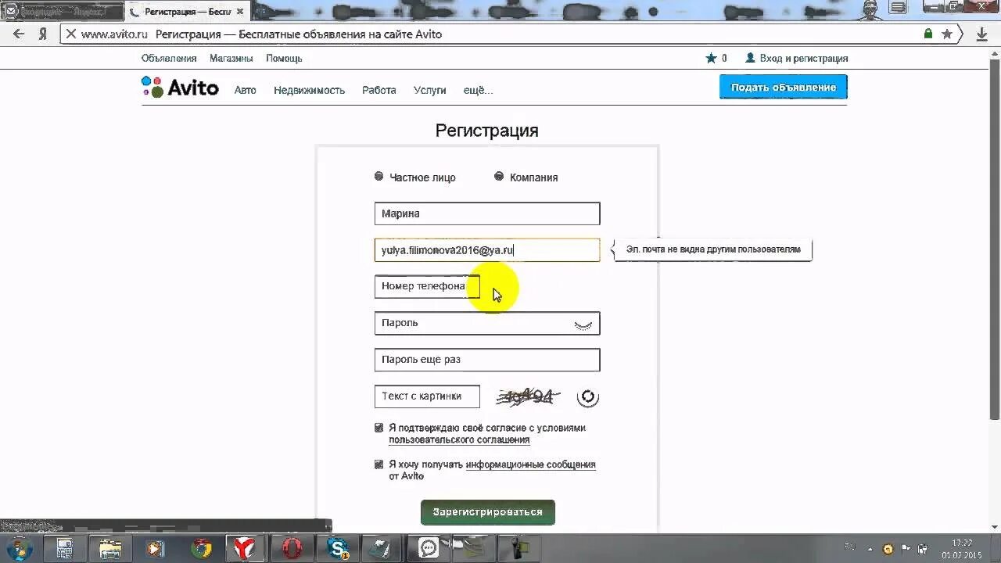Click the green padlock security icon
The width and height of the screenshot is (1001, 563).
click(928, 34)
